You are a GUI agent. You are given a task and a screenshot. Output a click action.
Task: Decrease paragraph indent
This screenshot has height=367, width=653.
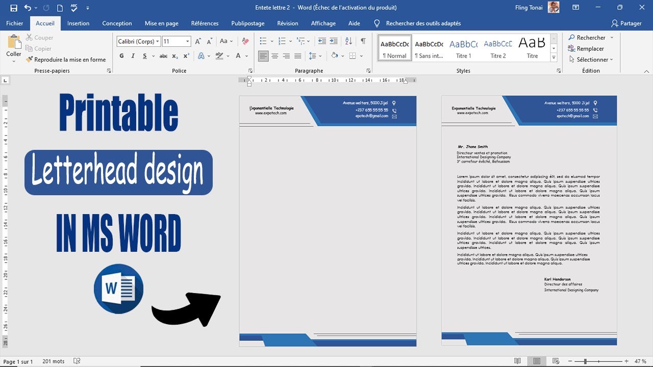point(322,41)
